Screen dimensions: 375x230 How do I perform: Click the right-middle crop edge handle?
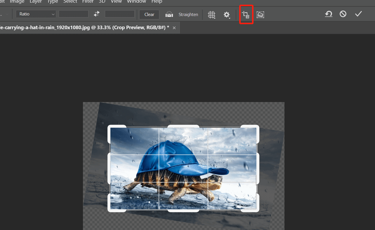[258, 168]
